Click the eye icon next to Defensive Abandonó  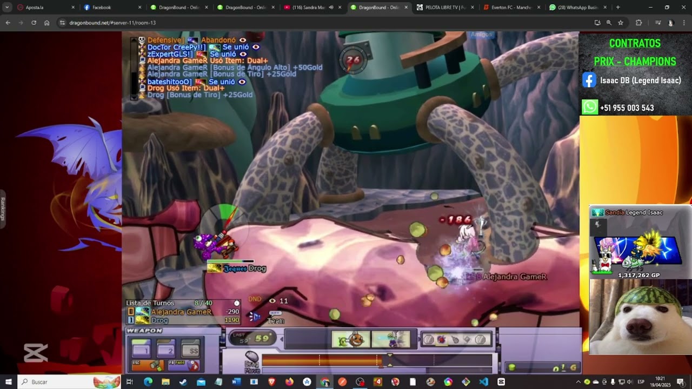(243, 40)
